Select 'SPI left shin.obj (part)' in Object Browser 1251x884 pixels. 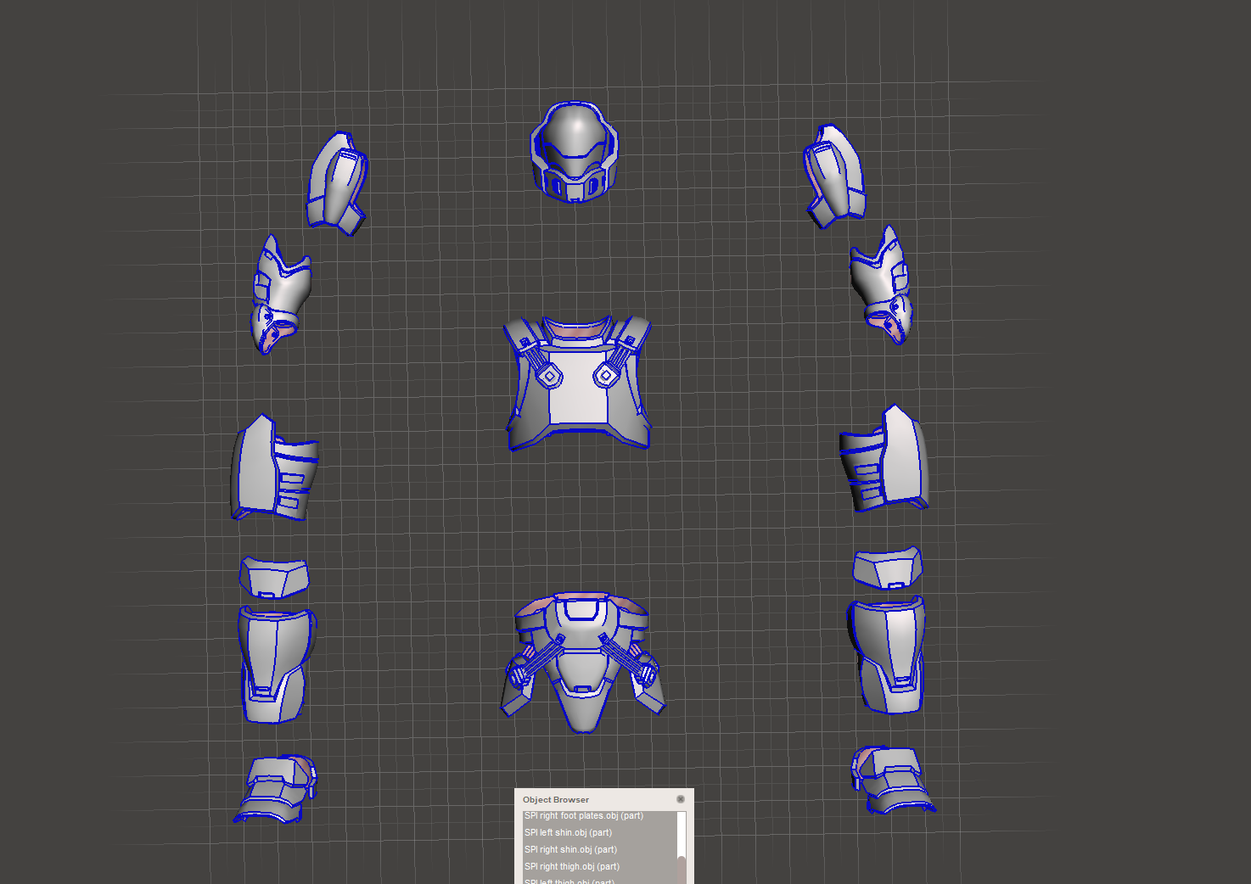(x=598, y=832)
